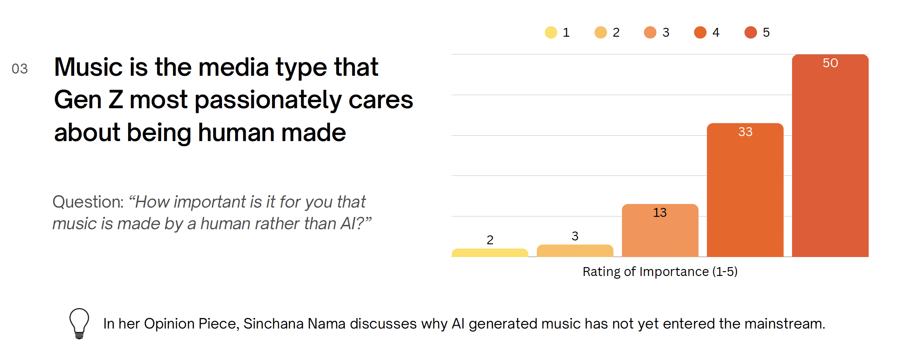
Task: Select the yellow legend dot for rating 1
Action: [x=551, y=32]
